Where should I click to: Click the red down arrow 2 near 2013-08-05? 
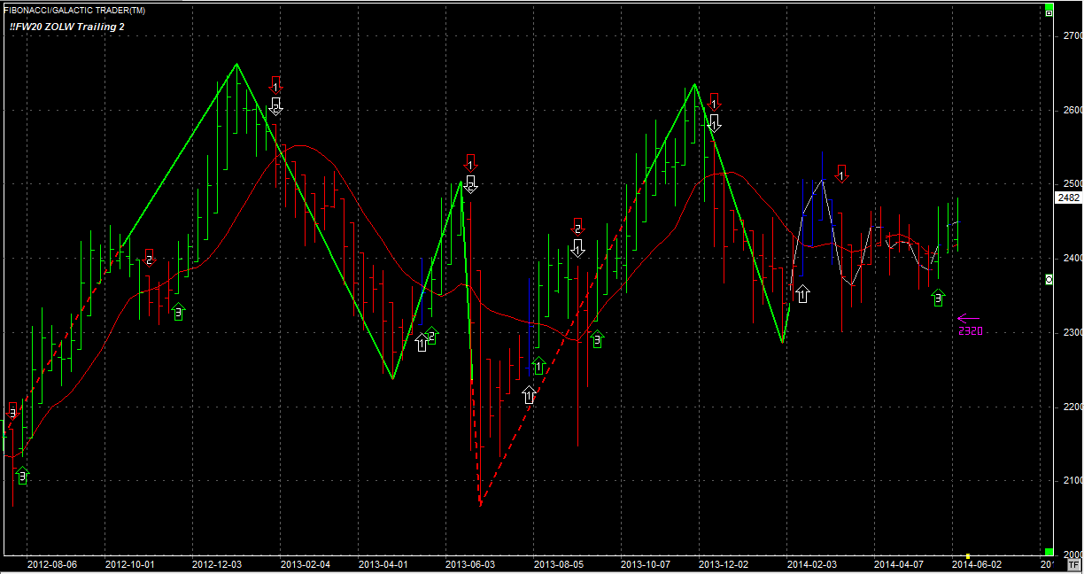pyautogui.click(x=577, y=227)
